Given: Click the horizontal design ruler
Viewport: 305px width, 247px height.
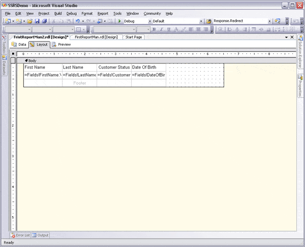Looking at the screenshot, I should click(x=157, y=54).
